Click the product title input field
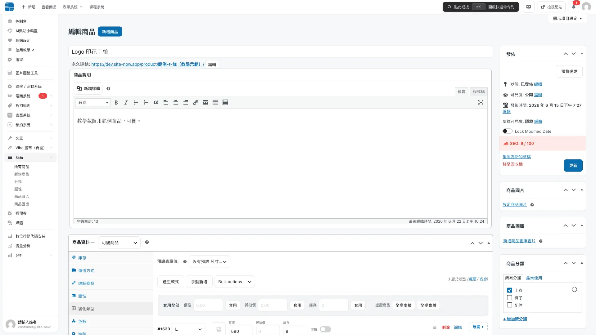Image resolution: width=596 pixels, height=335 pixels. 281,51
